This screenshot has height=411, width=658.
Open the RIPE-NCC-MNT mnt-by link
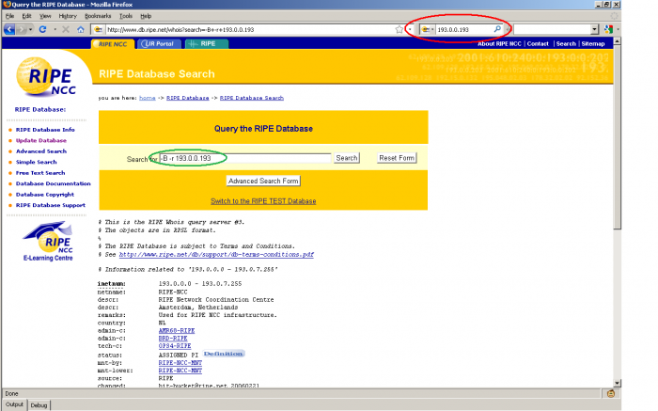pos(180,363)
